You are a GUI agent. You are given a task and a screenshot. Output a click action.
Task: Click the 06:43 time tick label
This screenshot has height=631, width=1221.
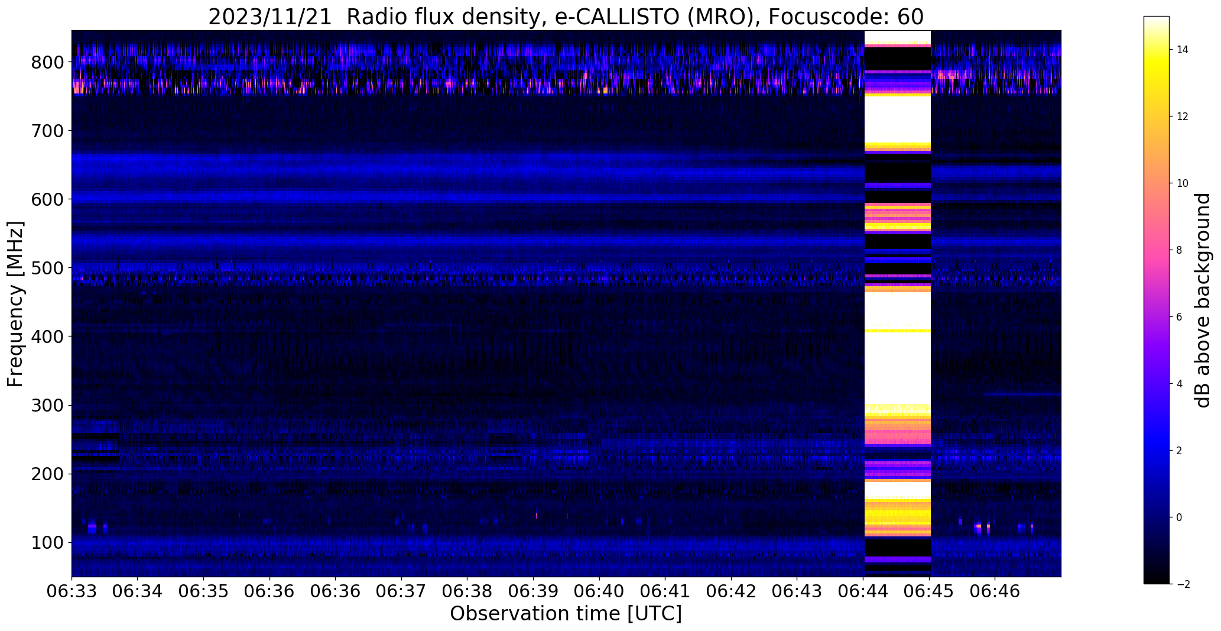pos(797,592)
